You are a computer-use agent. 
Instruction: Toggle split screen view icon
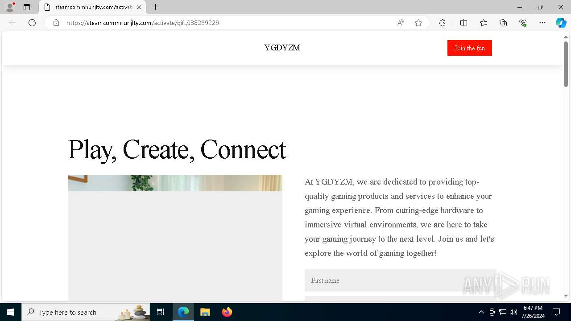click(x=463, y=23)
